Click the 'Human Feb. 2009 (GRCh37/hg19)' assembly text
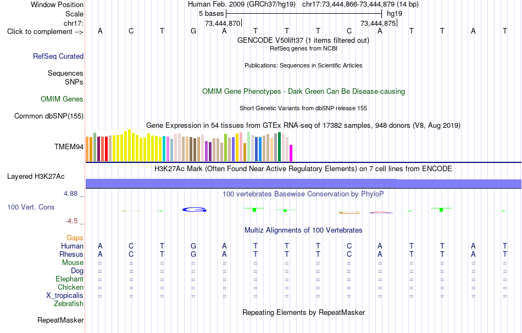The image size is (522, 333). coord(242,4)
